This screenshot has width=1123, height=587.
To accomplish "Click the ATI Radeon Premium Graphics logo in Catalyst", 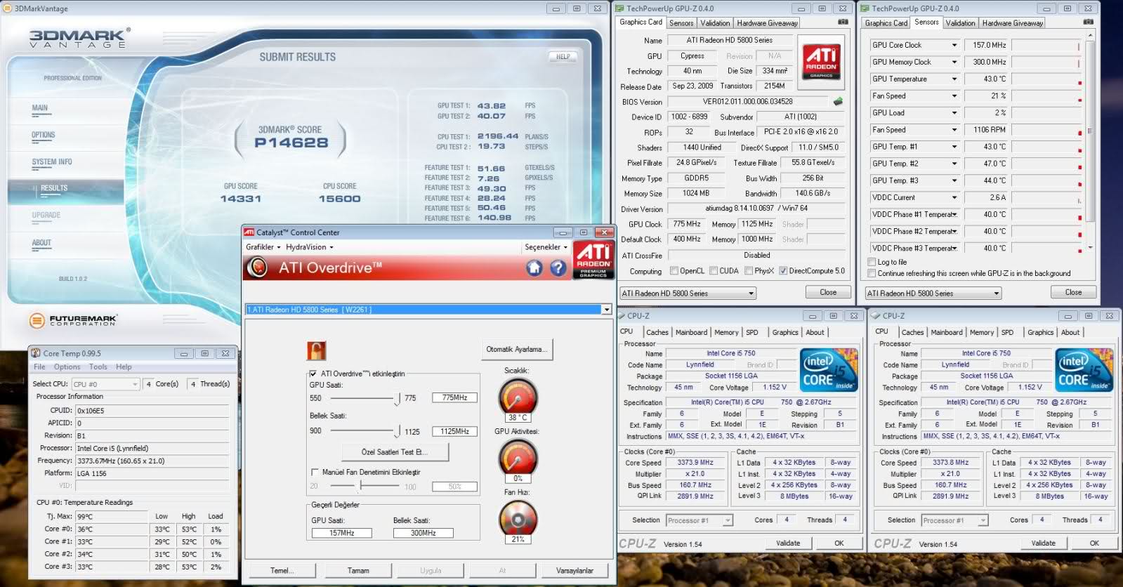I will pyautogui.click(x=593, y=260).
